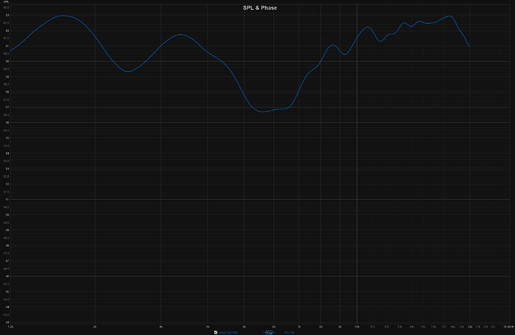The image size is (515, 335).
Task: Click the 10k frequency axis label
Action: click(x=357, y=327)
